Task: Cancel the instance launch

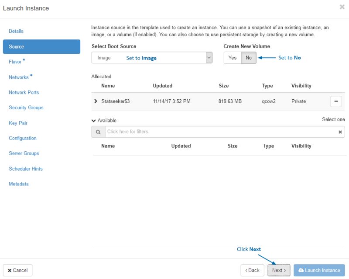Action: (17, 270)
